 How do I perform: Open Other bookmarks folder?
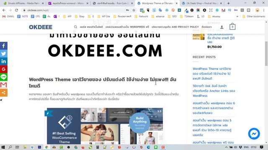[x=254, y=16]
